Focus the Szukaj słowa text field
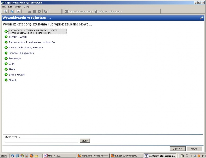Image resolution: width=206 pixels, height=158 pixels. 41,141
